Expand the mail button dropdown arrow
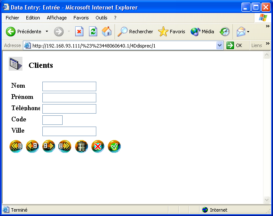 pyautogui.click(x=248, y=32)
